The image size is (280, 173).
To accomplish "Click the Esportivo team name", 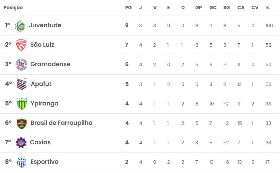I will pos(45,162).
